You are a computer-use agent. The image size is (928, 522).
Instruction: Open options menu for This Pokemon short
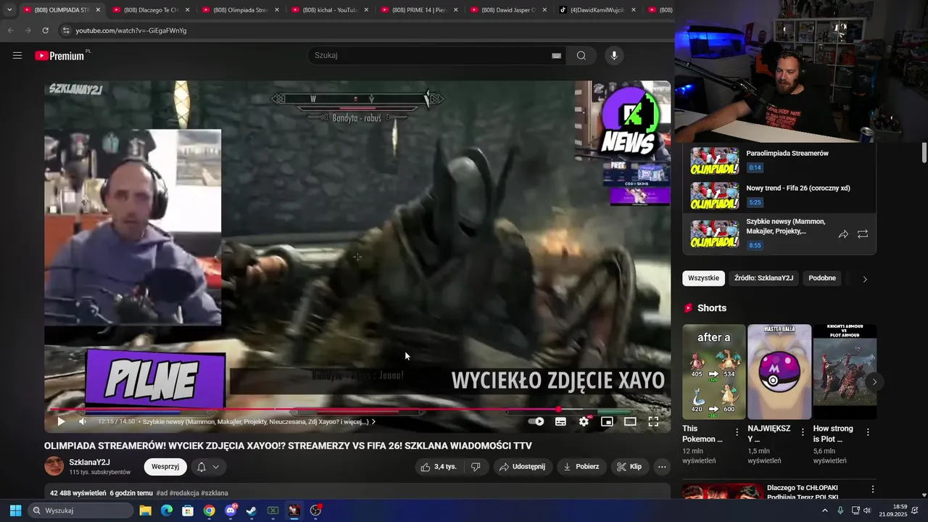coord(737,432)
